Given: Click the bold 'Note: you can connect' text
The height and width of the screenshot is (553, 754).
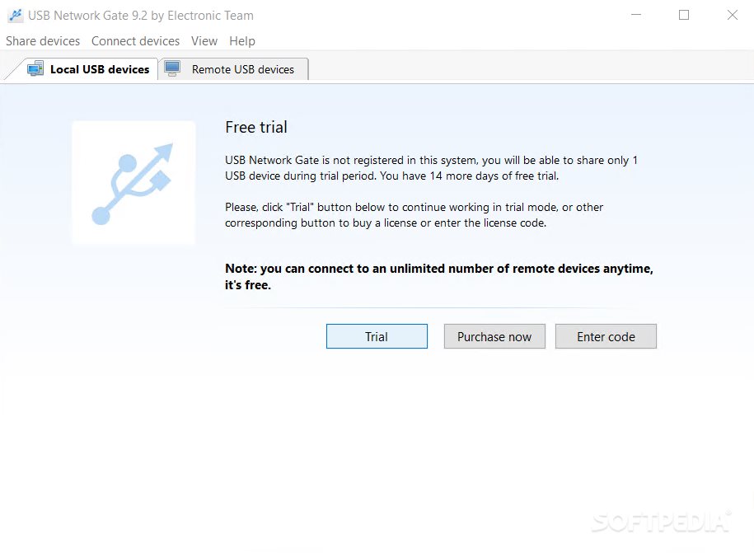Looking at the screenshot, I should (x=439, y=277).
